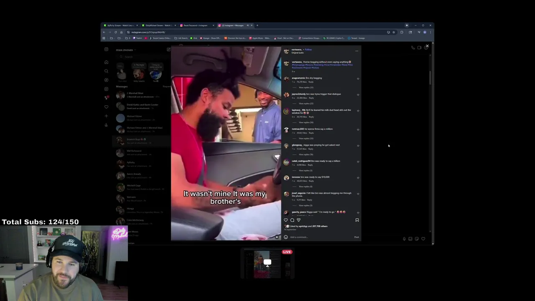Screen dimensions: 535x301
Task: Open vortexera_ profile avatar in the post header
Action: point(286,51)
